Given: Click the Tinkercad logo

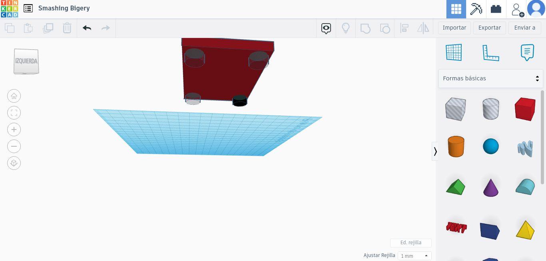Looking at the screenshot, I should point(9,9).
